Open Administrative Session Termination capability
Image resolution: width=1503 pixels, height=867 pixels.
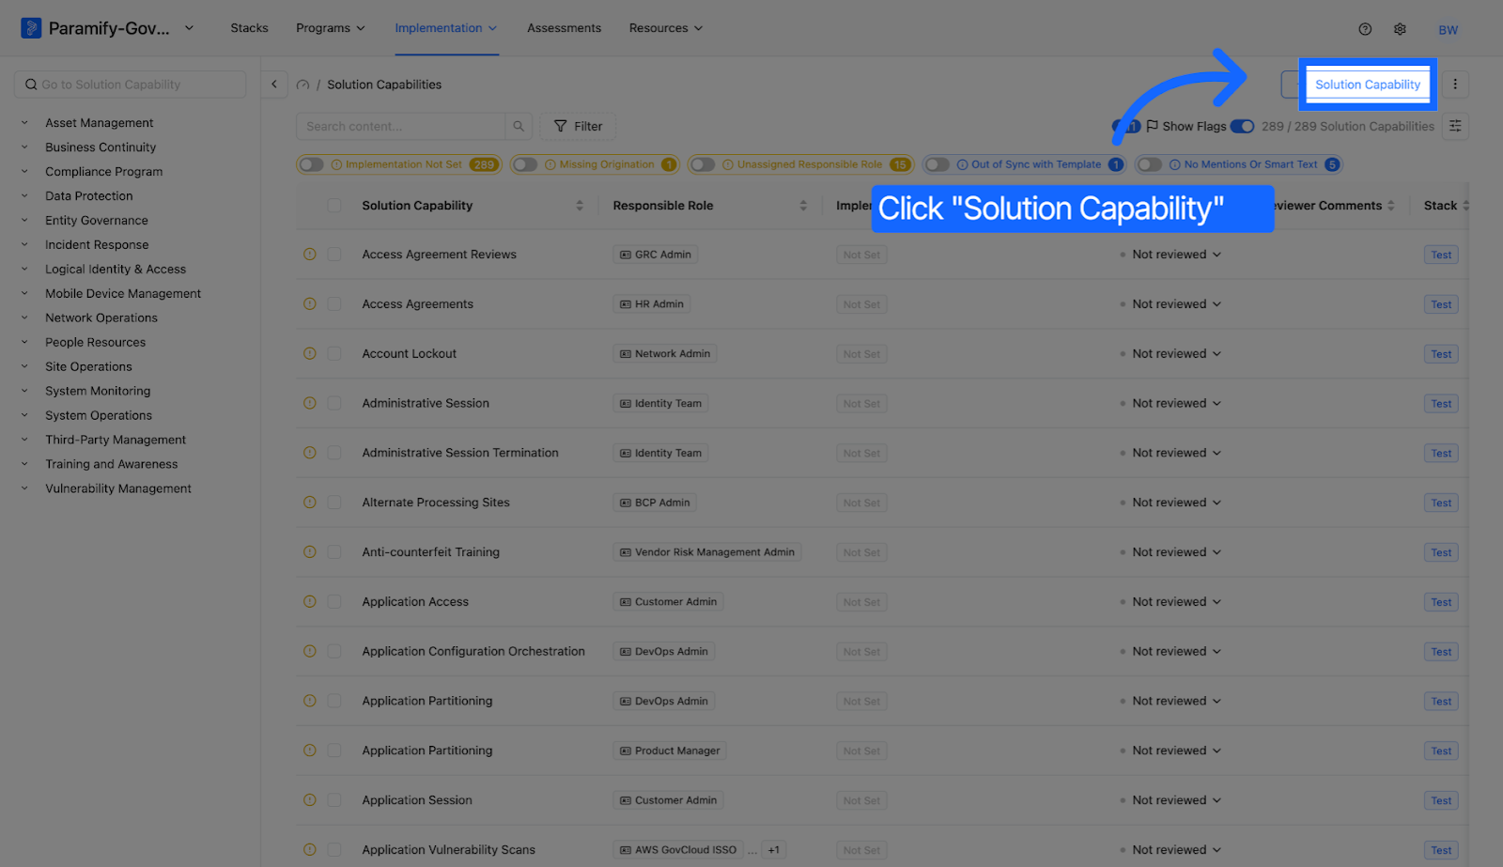(460, 453)
